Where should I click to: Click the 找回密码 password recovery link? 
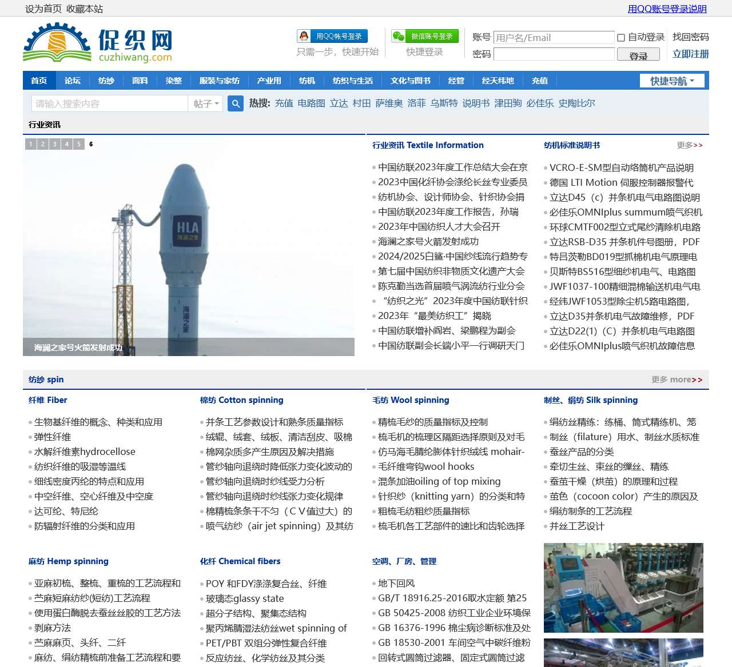click(x=689, y=37)
